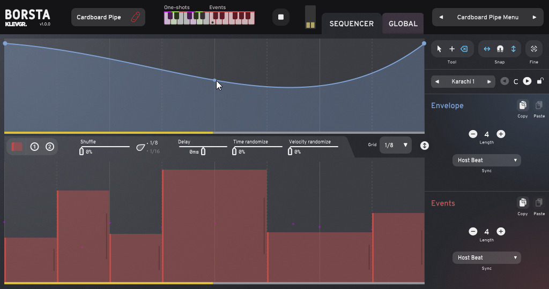Go to previous Cardboard Pipe Menu item
Viewport: 549px width, 289px height.
pos(441,17)
